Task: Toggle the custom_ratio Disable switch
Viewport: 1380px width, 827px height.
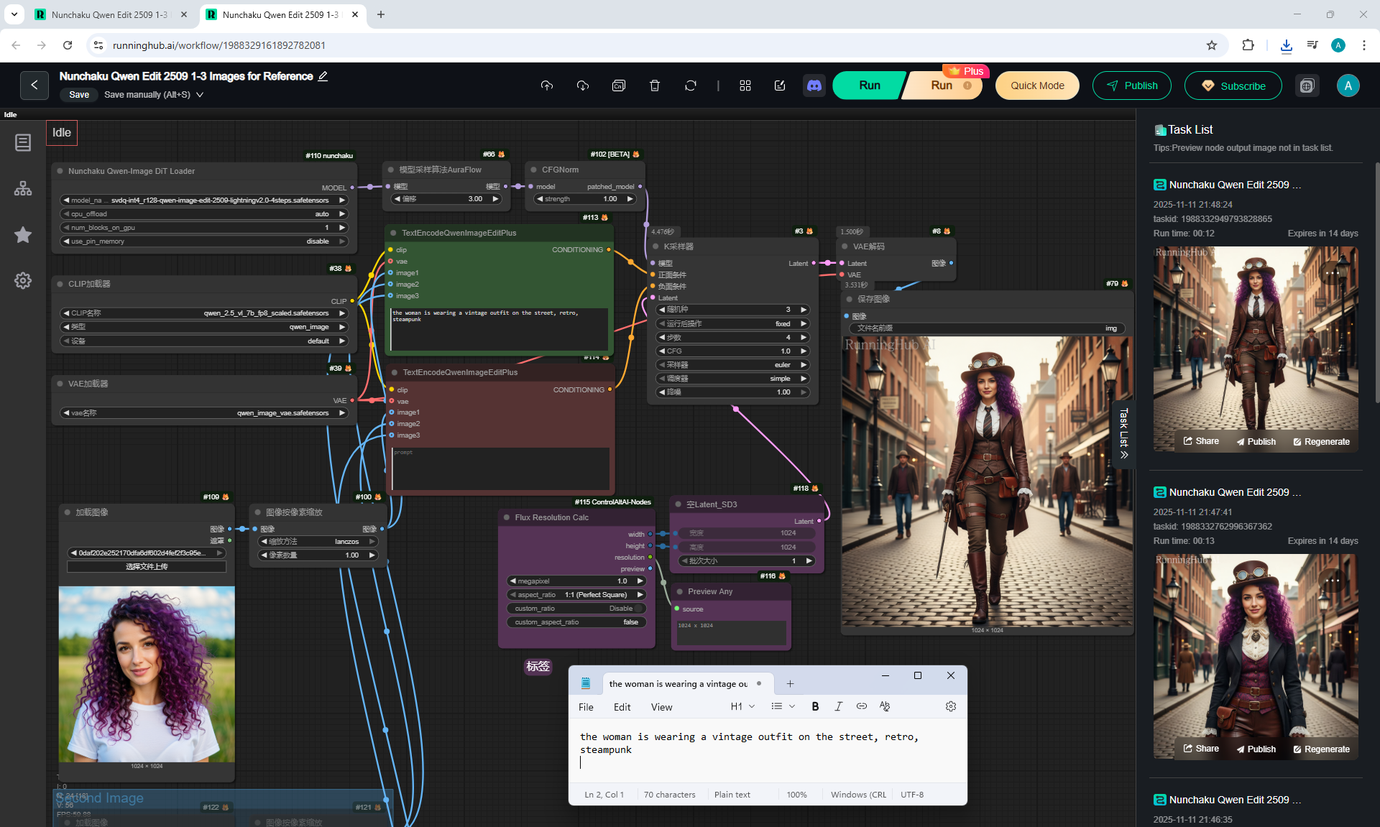Action: (x=638, y=609)
